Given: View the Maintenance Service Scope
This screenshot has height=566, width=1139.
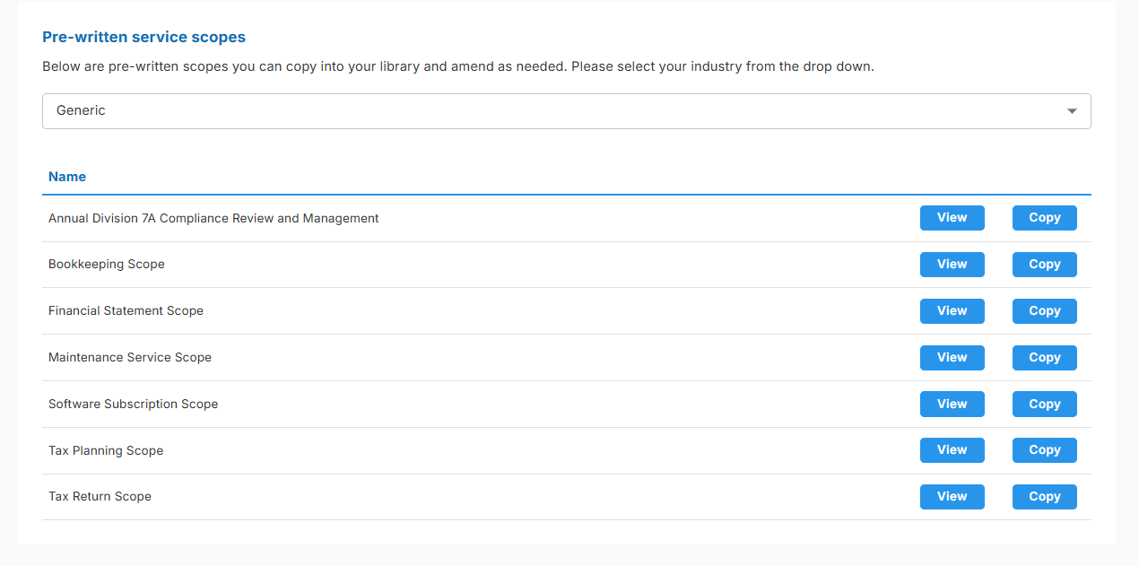Looking at the screenshot, I should [x=952, y=358].
